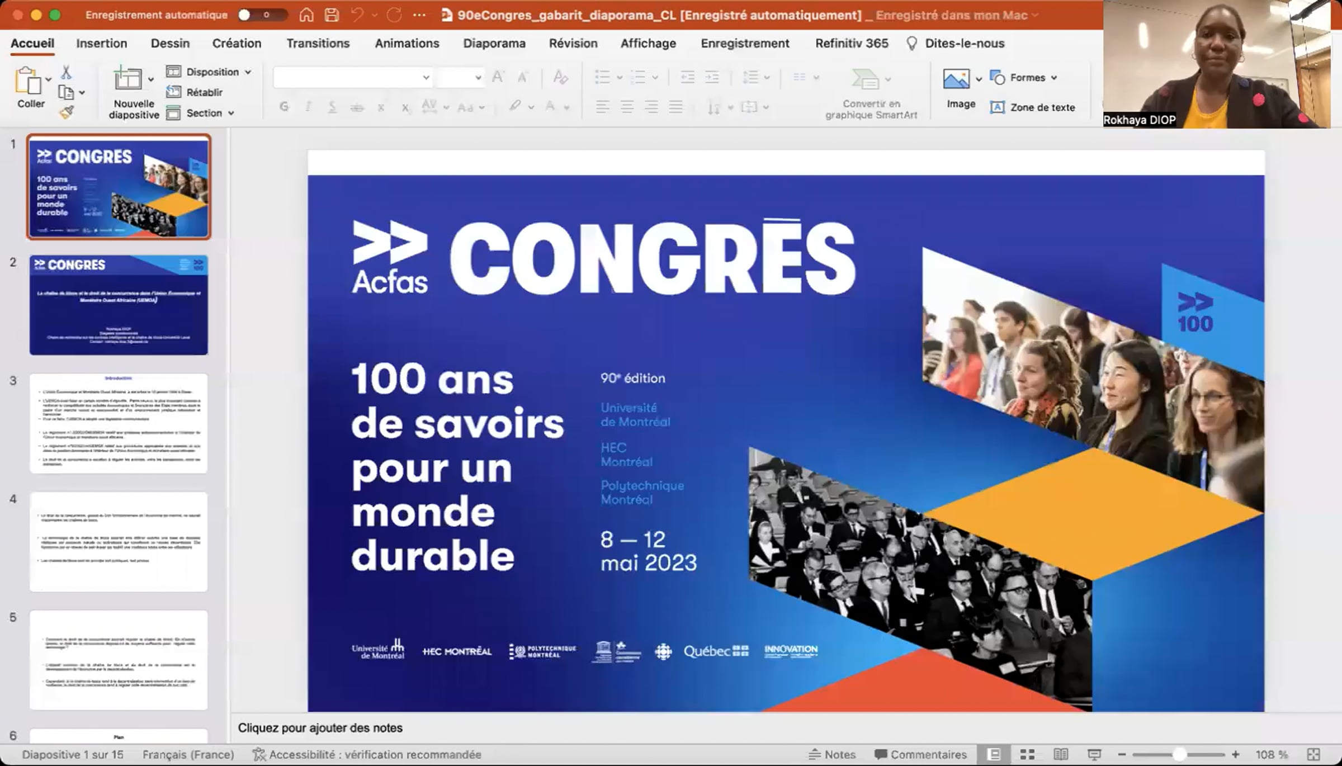This screenshot has height=766, width=1342.
Task: Select slide 3 Introduction thumbnail
Action: (119, 423)
